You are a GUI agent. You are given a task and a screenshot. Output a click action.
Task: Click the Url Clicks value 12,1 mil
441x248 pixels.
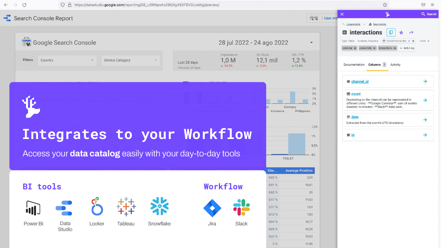pyautogui.click(x=267, y=60)
